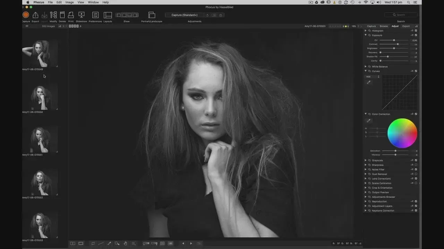Toggle the Noise Filter checkbox
444x249 pixels.
pyautogui.click(x=416, y=169)
